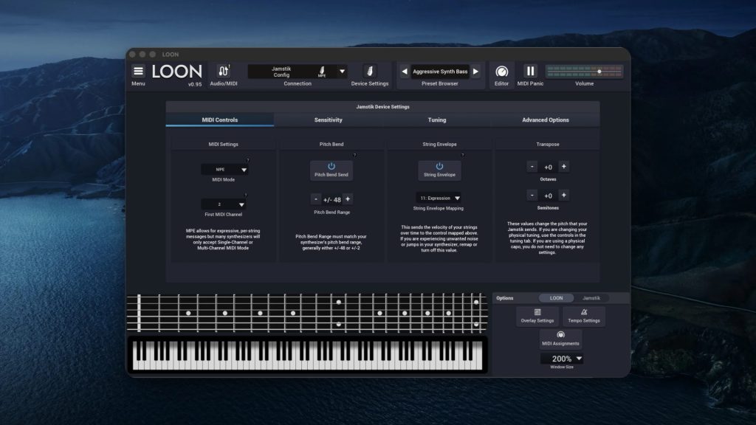Adjust the Volume slider
This screenshot has width=756, height=425.
(x=585, y=72)
